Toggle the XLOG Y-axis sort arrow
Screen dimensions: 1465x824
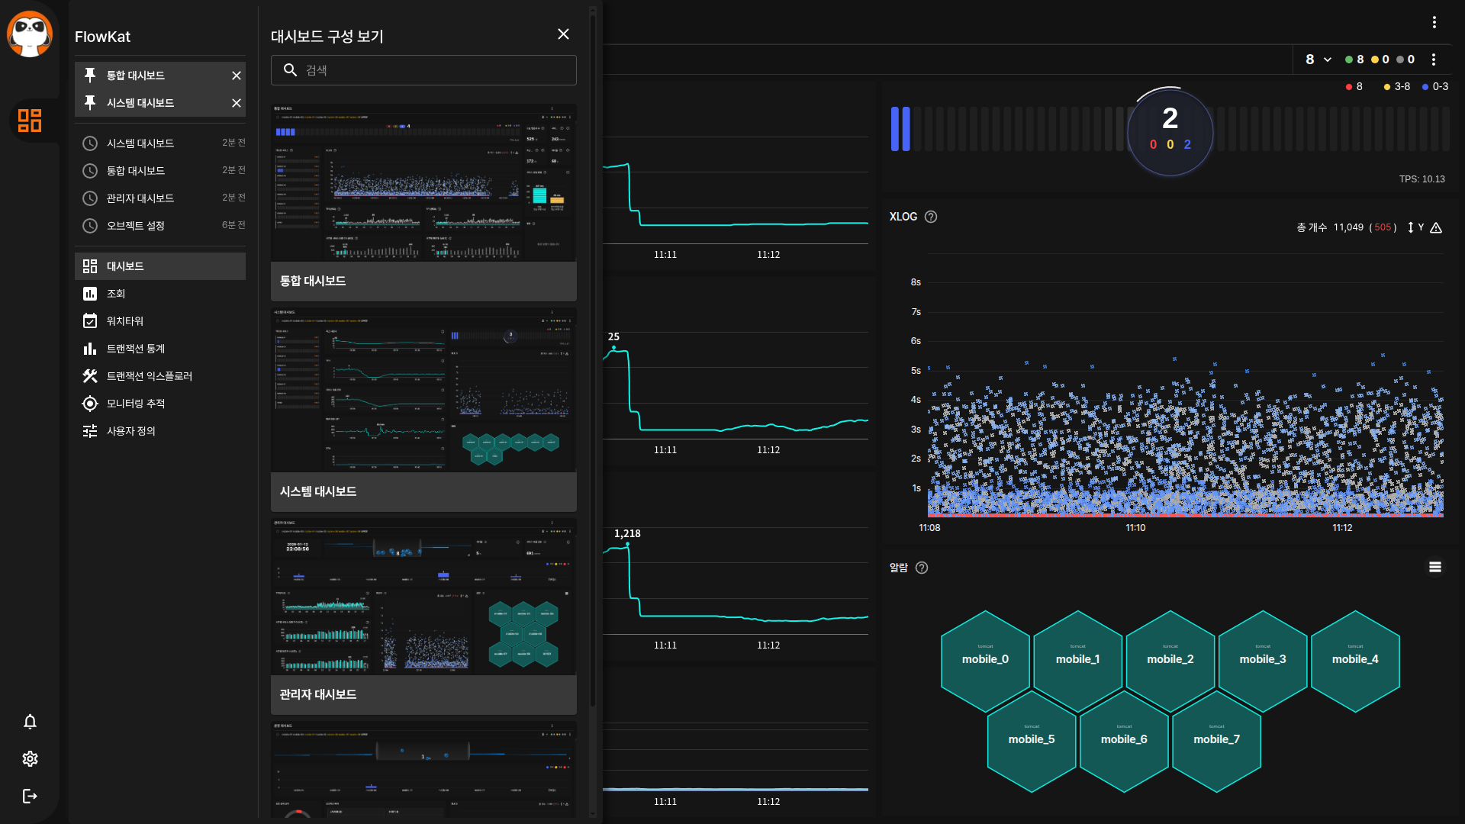coord(1411,227)
